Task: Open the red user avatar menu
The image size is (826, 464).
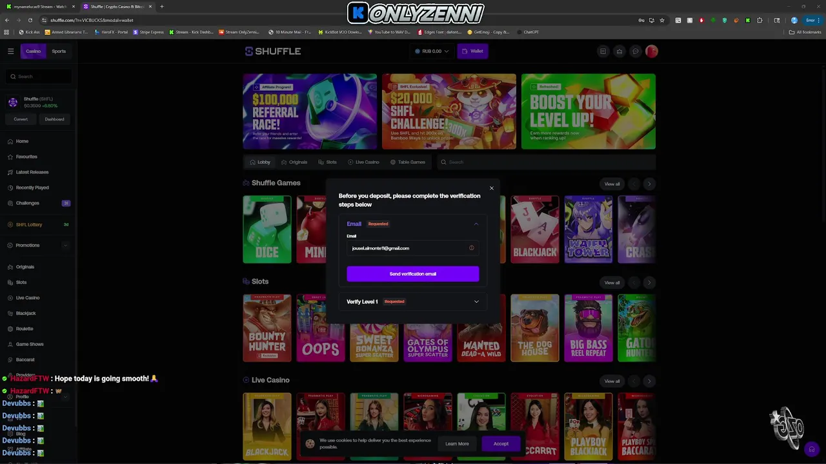Action: pyautogui.click(x=651, y=51)
